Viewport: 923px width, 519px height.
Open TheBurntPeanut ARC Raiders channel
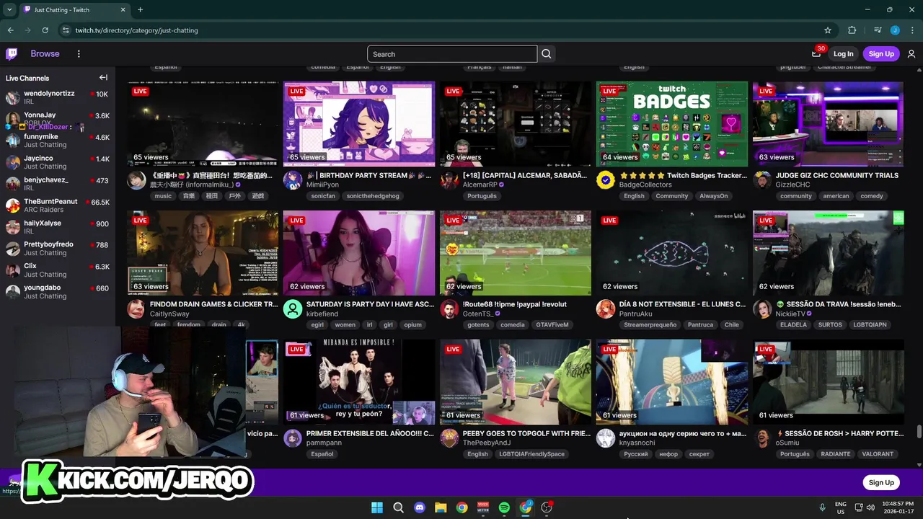click(58, 205)
